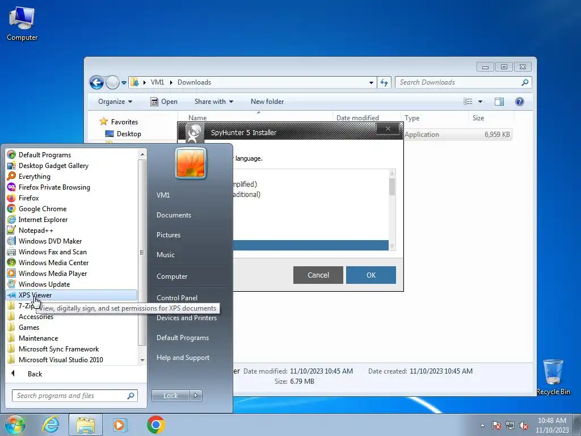581x436 pixels.
Task: Click the muted volume tray icon
Action: click(524, 425)
